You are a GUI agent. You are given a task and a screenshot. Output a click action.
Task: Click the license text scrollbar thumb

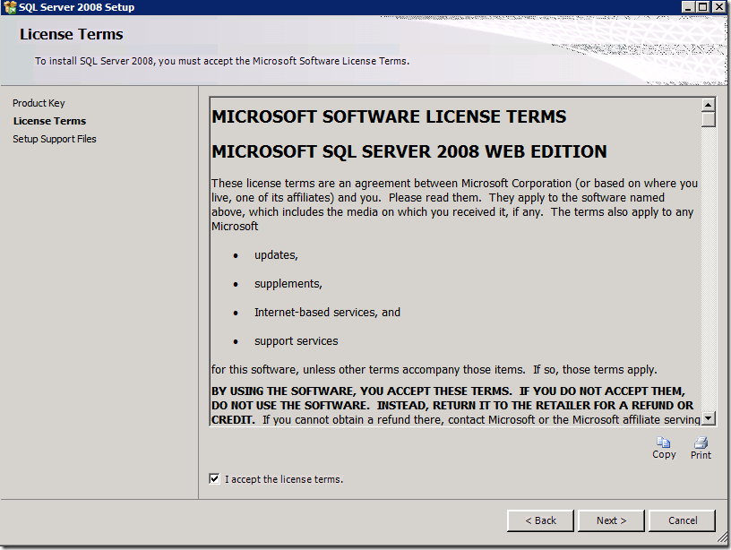pyautogui.click(x=708, y=119)
